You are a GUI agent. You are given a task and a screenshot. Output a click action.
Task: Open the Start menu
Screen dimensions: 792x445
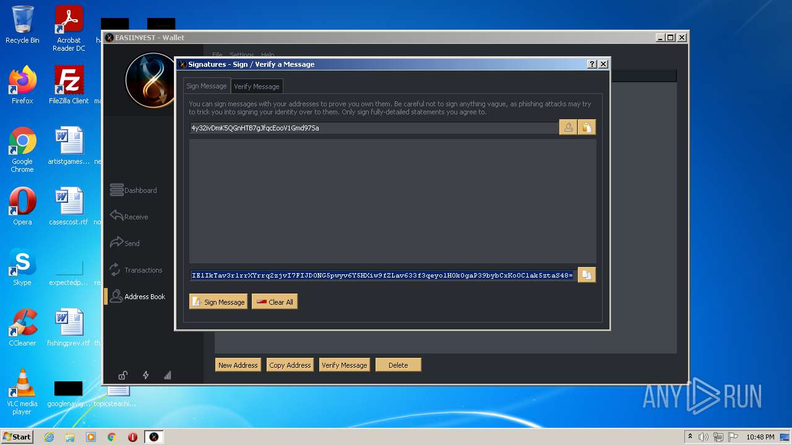coord(17,437)
